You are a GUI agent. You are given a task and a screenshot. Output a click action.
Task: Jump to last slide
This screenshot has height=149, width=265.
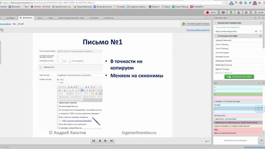[111, 141]
